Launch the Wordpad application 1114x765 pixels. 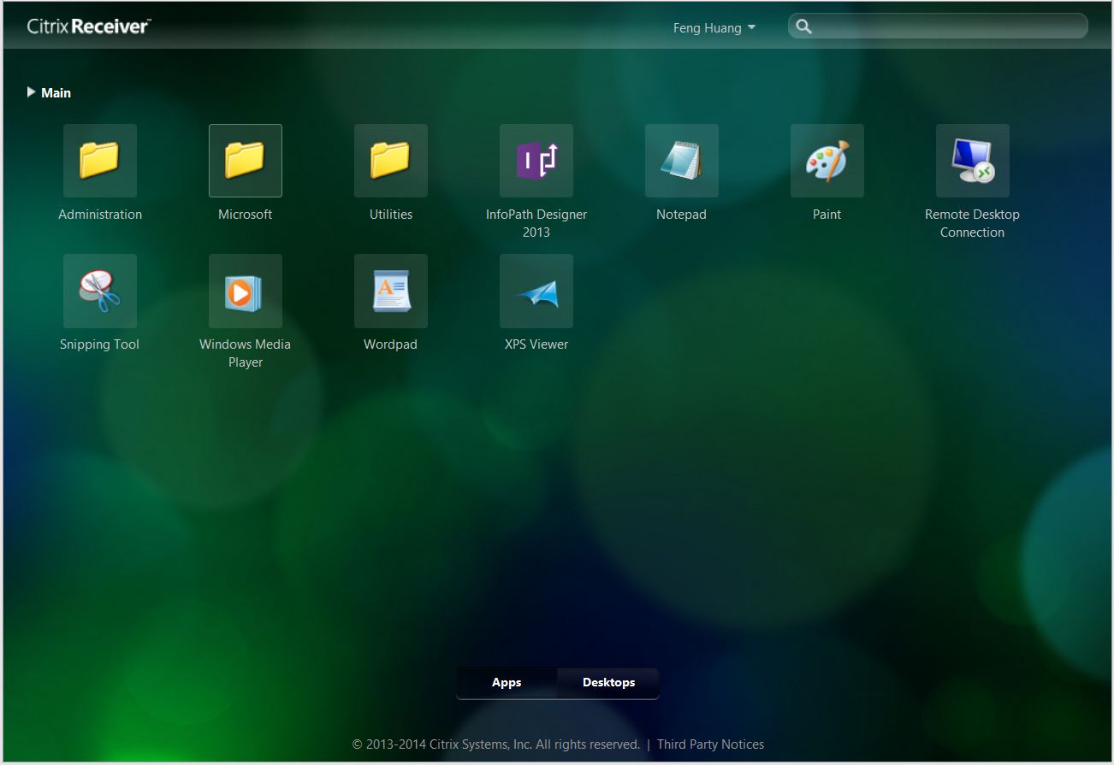coord(391,291)
